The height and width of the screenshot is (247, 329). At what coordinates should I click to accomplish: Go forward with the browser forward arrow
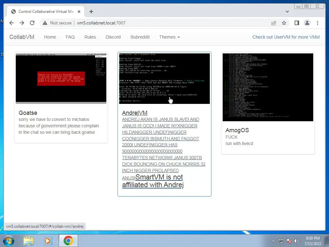pyautogui.click(x=22, y=23)
